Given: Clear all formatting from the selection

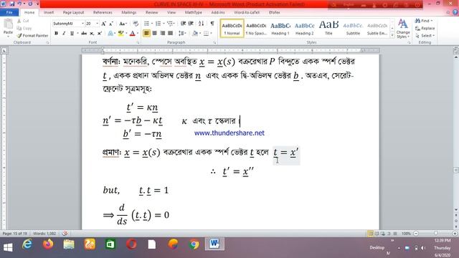Looking at the screenshot, I should click(136, 24).
